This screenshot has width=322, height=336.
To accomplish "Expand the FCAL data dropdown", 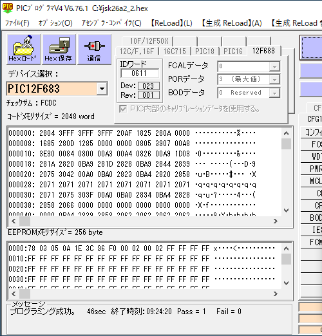I will (274, 67).
